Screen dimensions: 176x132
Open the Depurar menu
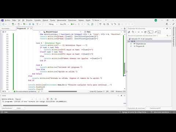45,20
